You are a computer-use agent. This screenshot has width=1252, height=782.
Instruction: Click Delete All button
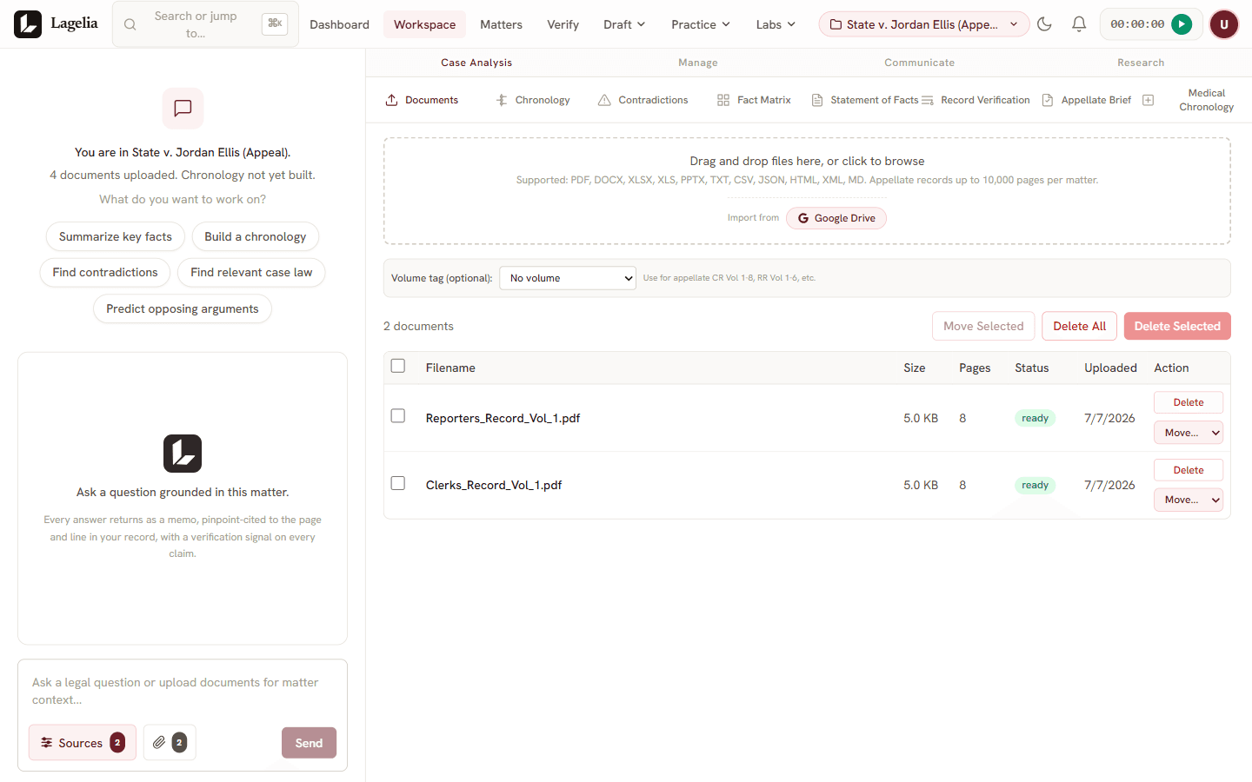(1080, 326)
